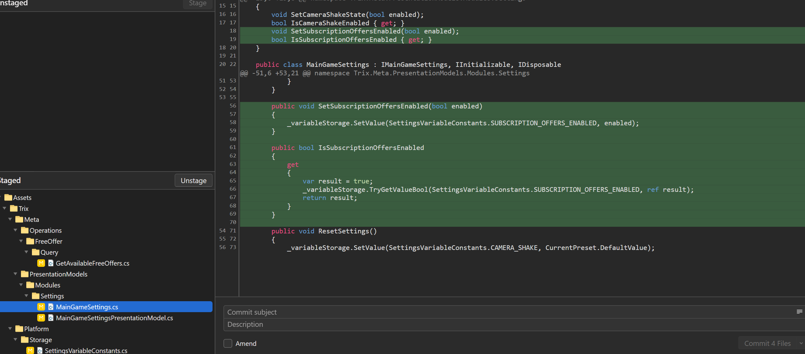Open commit message template lines icon
Viewport: 805px width, 354px height.
click(799, 312)
